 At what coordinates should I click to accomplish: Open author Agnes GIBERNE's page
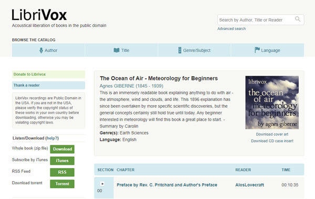click(x=131, y=86)
